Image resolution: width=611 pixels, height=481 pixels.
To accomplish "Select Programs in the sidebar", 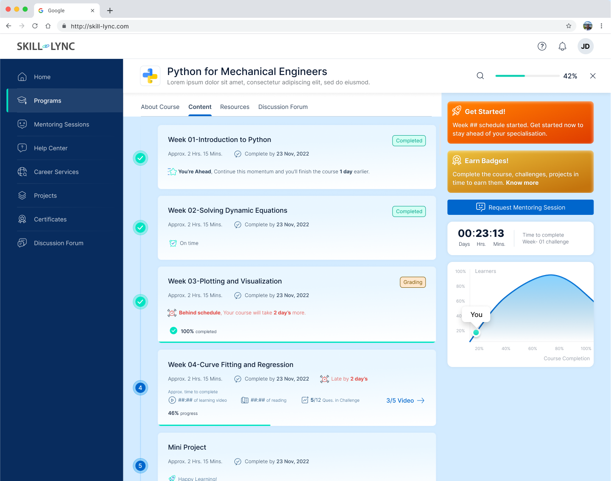I will [65, 100].
